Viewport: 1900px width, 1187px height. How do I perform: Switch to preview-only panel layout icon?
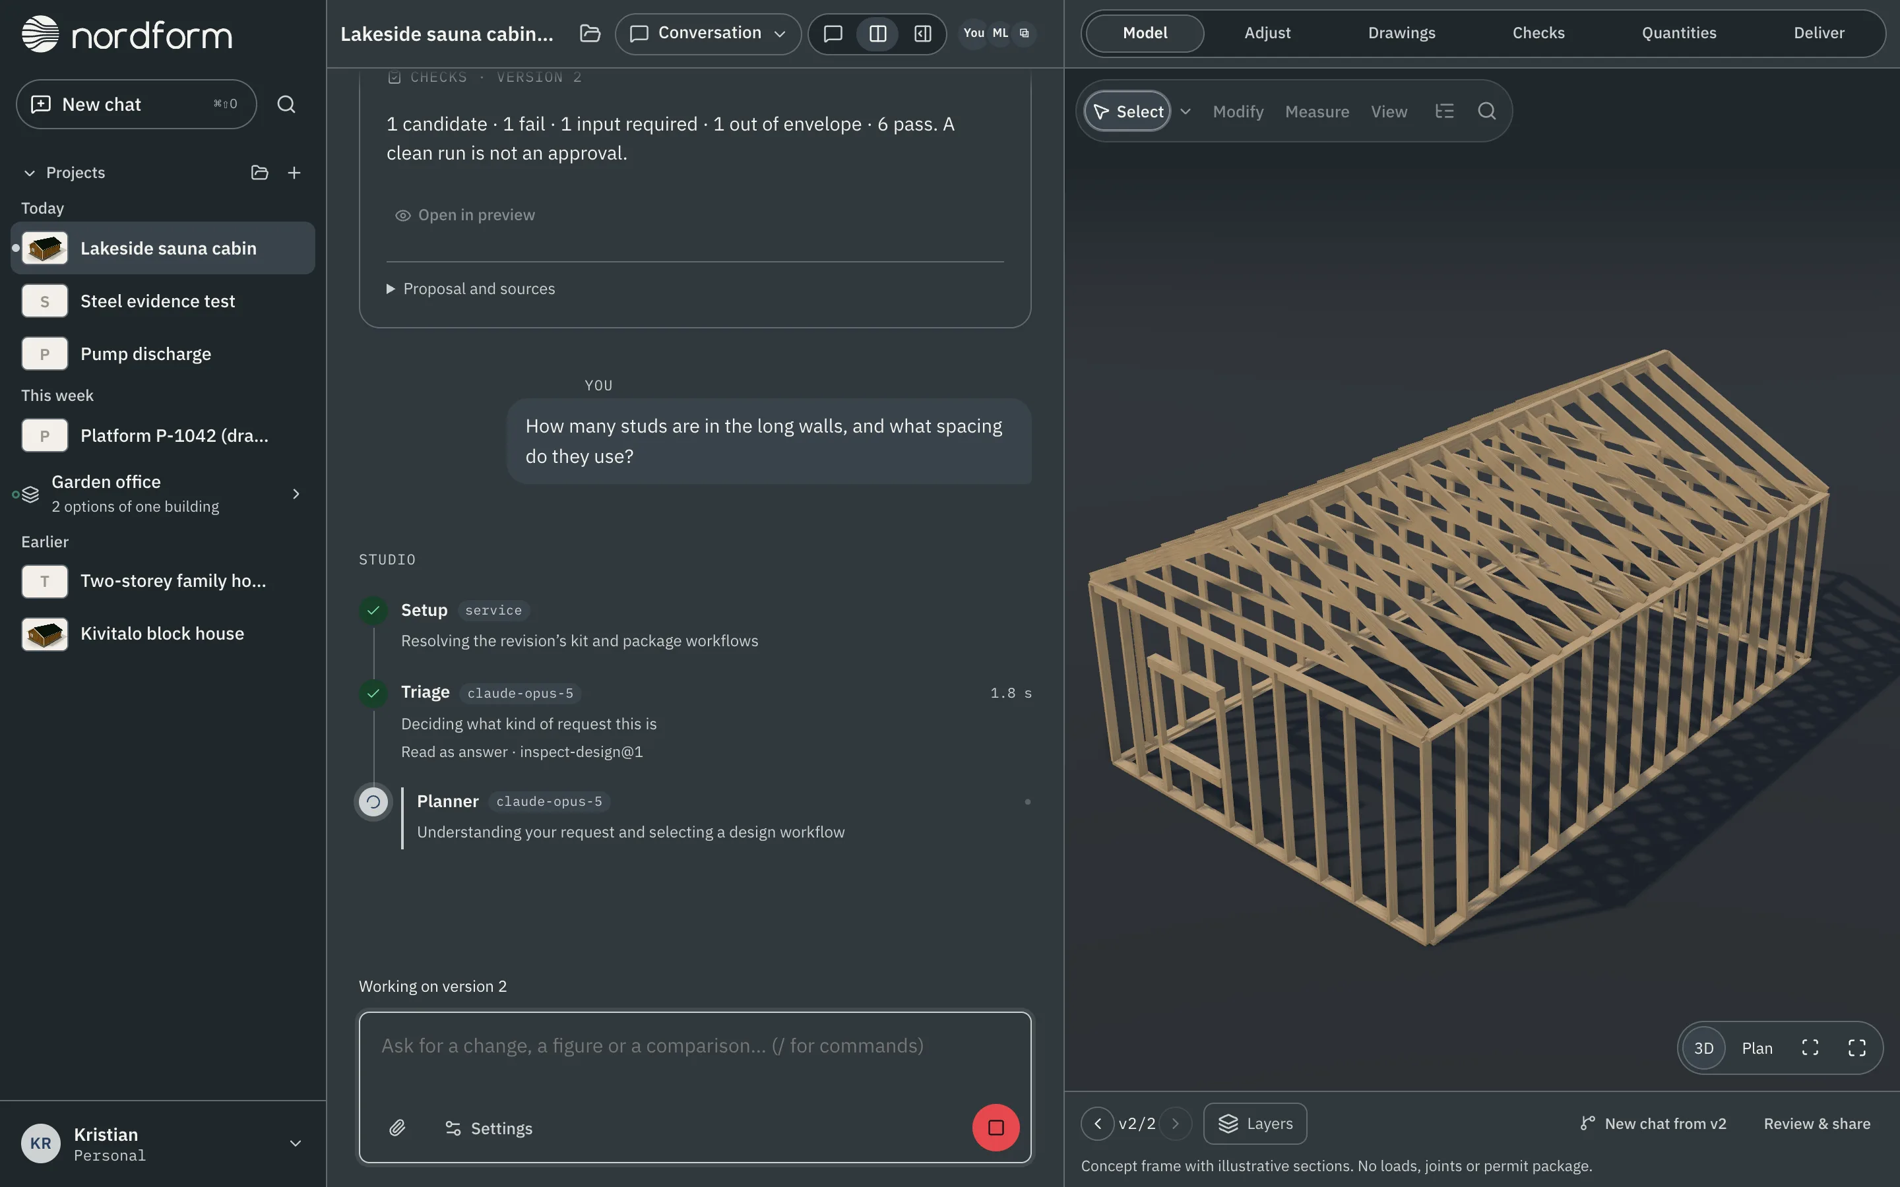tap(922, 33)
